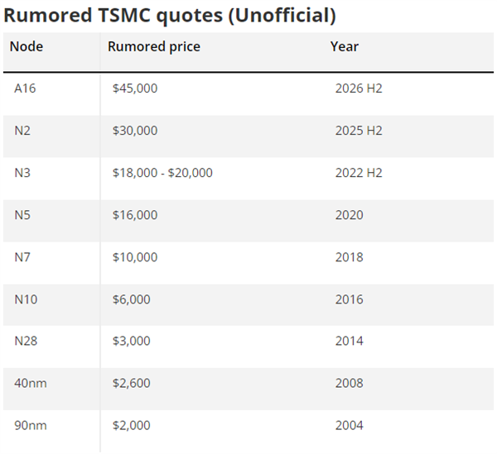The image size is (497, 454).
Task: Select the 90nm node cell
Action: [30, 426]
